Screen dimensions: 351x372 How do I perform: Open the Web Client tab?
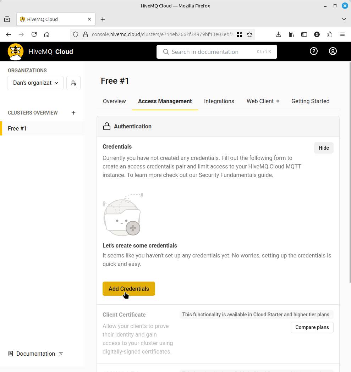(260, 101)
